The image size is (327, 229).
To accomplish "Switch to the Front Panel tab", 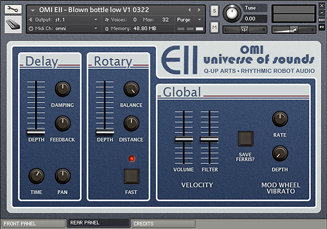I will (x=34, y=223).
